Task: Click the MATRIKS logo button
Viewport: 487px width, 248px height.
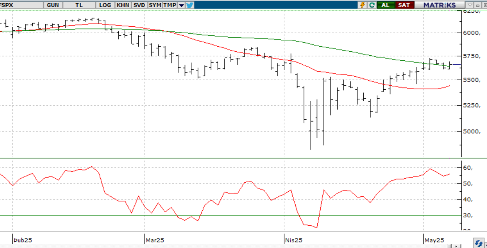Action: tap(439, 5)
